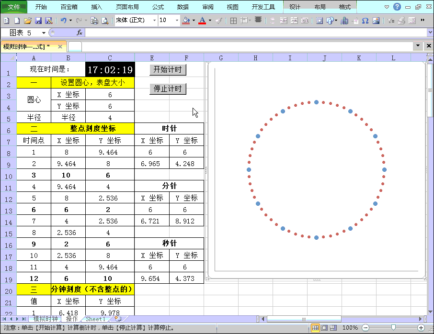Click the 开始计时 button
434x334 pixels.
pos(168,69)
